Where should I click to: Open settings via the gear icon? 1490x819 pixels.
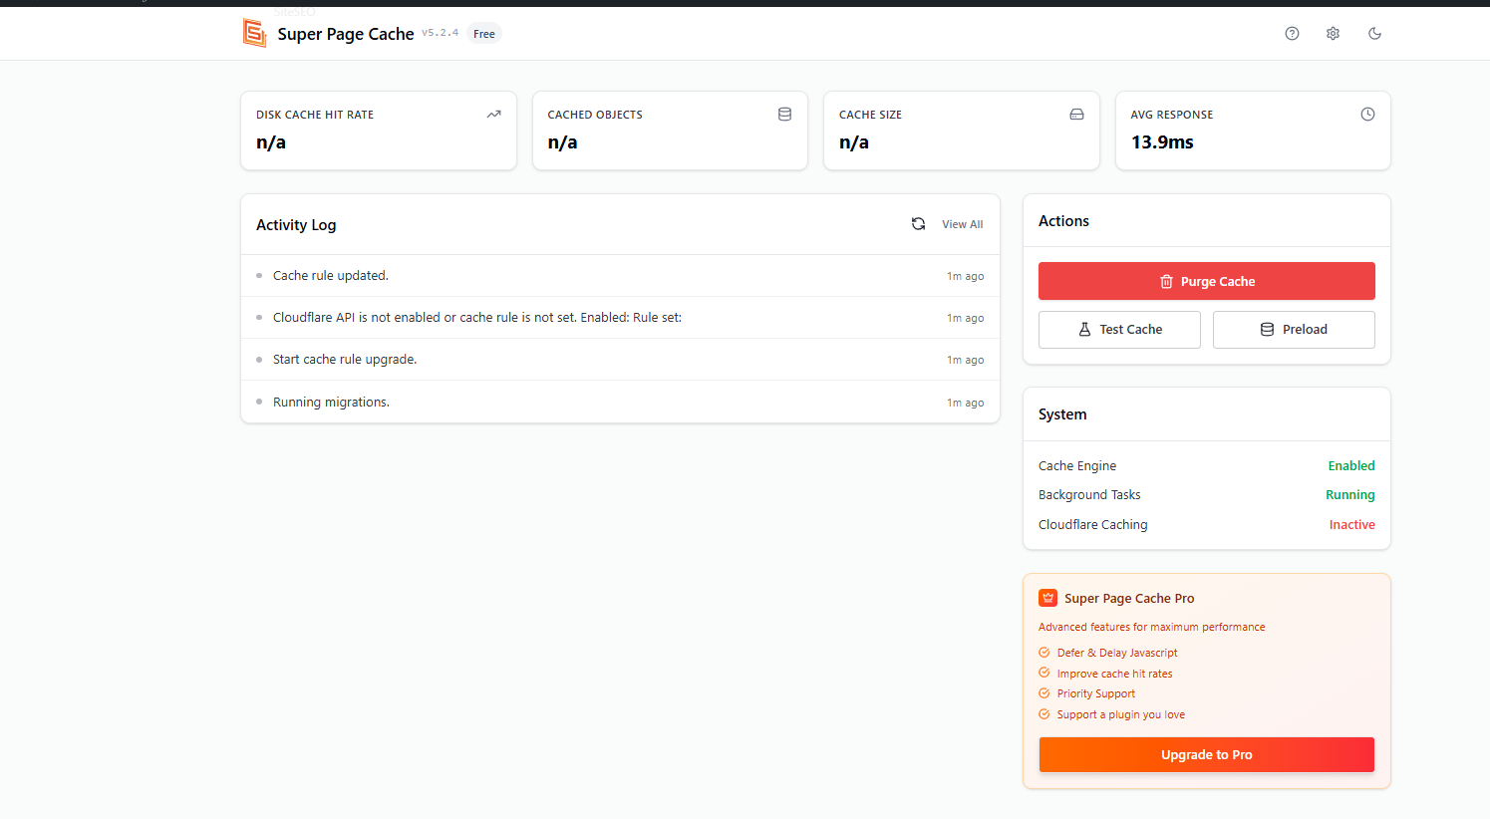pyautogui.click(x=1333, y=34)
